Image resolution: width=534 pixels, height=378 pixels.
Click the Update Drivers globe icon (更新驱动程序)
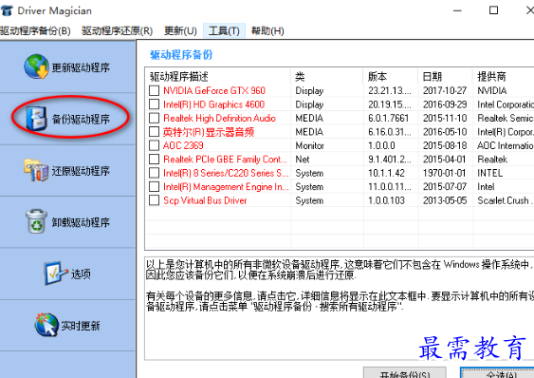[37, 66]
